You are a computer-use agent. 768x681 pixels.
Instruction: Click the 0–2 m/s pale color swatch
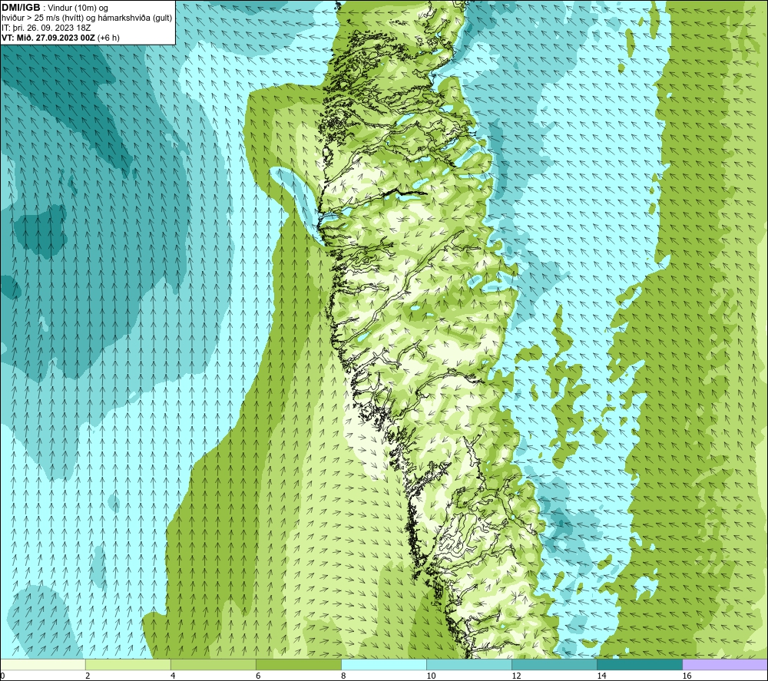(42, 664)
